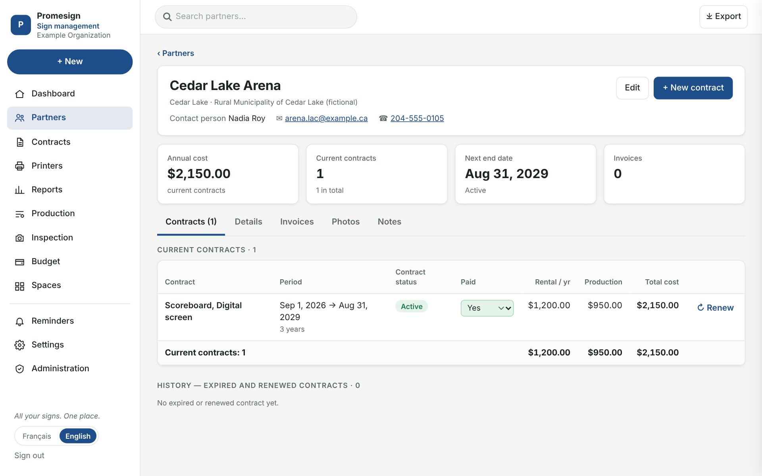Click the Next end date card
Screen dimensions: 762x476
(x=525, y=174)
